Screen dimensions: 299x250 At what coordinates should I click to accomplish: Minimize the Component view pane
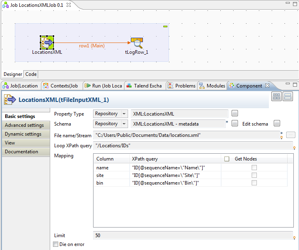(288, 84)
